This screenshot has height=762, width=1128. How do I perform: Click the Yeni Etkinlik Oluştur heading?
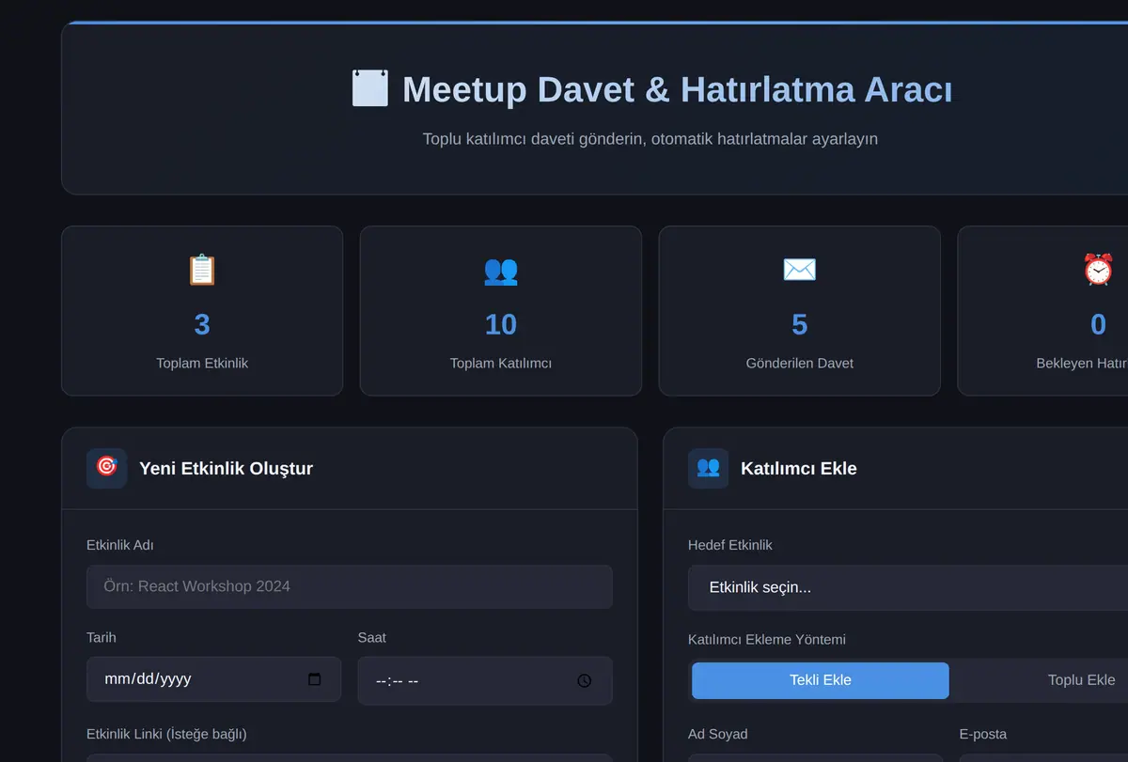click(x=226, y=468)
